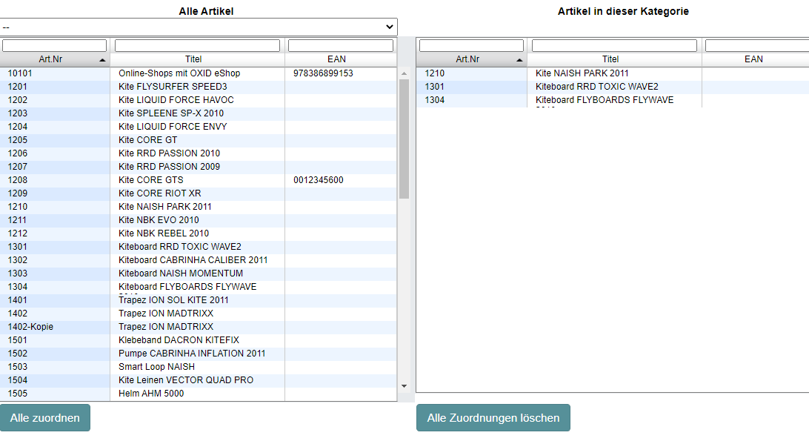Sort category articles by EAN header
Image resolution: width=809 pixels, height=441 pixels.
click(756, 59)
